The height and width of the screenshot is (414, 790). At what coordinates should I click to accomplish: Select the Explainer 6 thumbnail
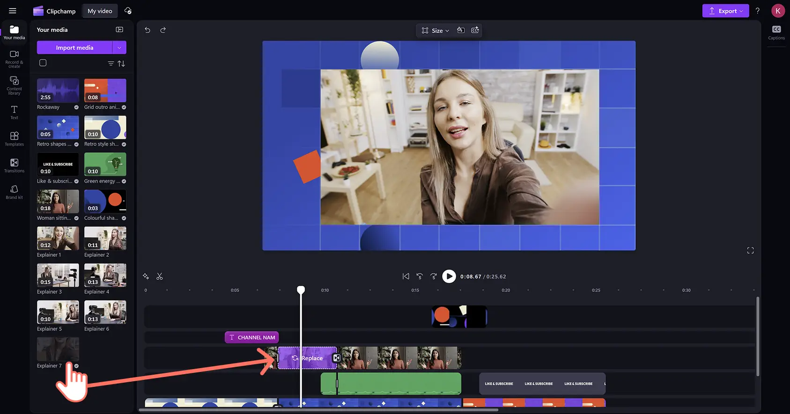(105, 312)
